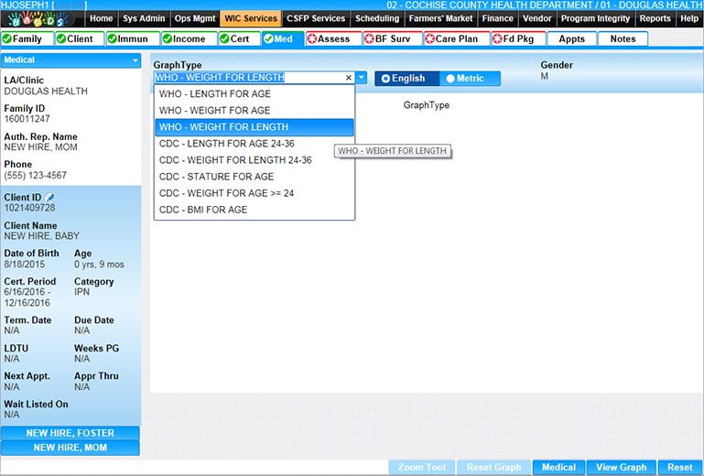The height and width of the screenshot is (476, 704).
Task: Select WHO - LENGTH FOR AGE from list
Action: coord(214,94)
